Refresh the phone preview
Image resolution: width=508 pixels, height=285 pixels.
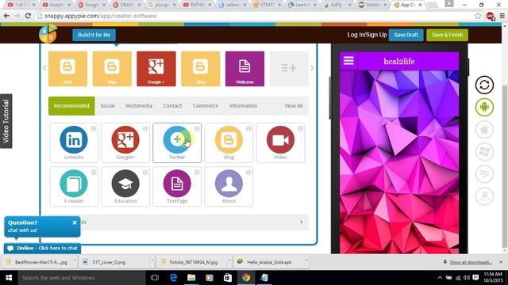484,85
